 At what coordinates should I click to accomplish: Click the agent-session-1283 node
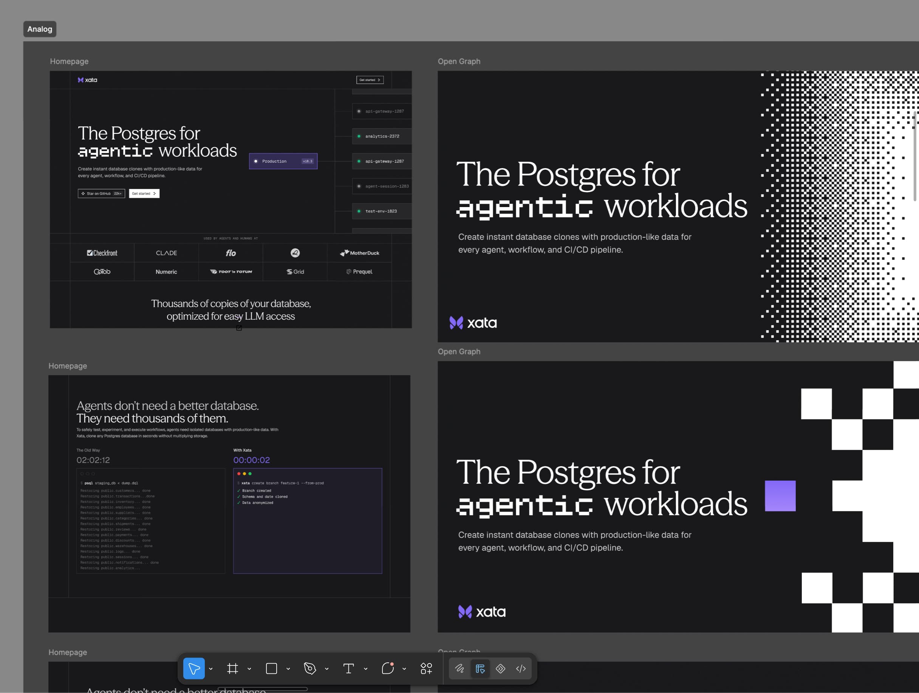382,186
